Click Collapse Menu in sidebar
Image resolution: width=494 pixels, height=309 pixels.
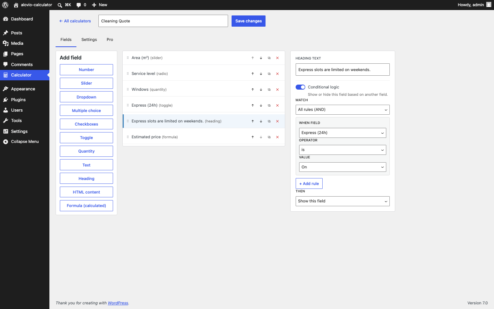tap(25, 141)
